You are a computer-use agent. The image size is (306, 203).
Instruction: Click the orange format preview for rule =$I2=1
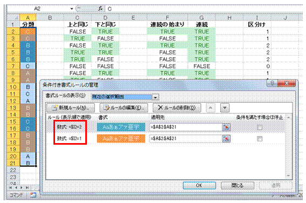click(121, 139)
